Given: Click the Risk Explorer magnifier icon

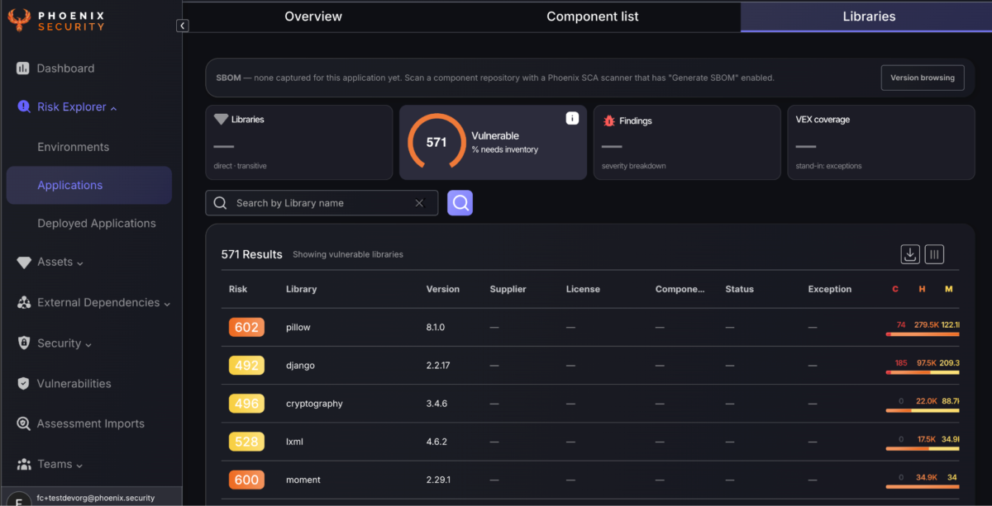Looking at the screenshot, I should [23, 106].
